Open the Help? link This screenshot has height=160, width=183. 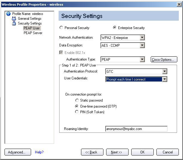[39, 152]
